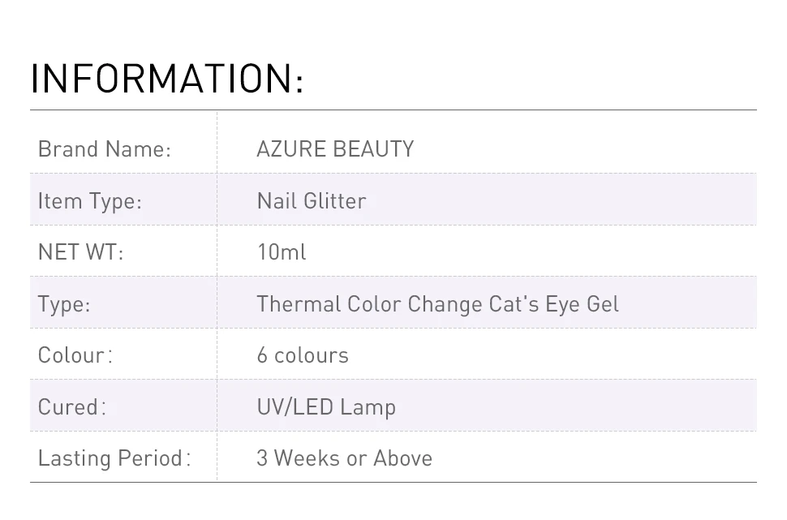
Task: Select the Cured: label
Action: [72, 406]
